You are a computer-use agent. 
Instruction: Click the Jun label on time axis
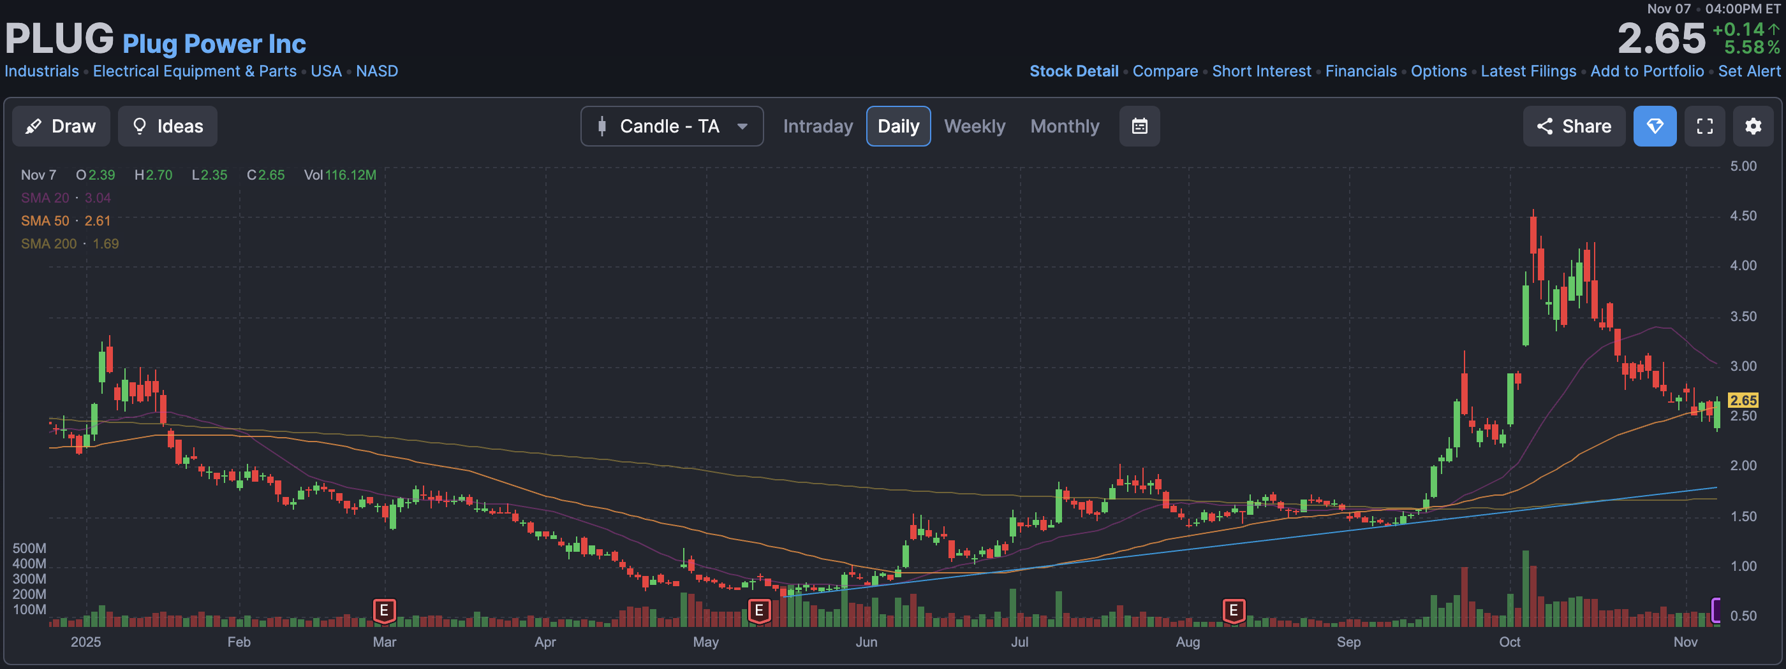coord(866,642)
